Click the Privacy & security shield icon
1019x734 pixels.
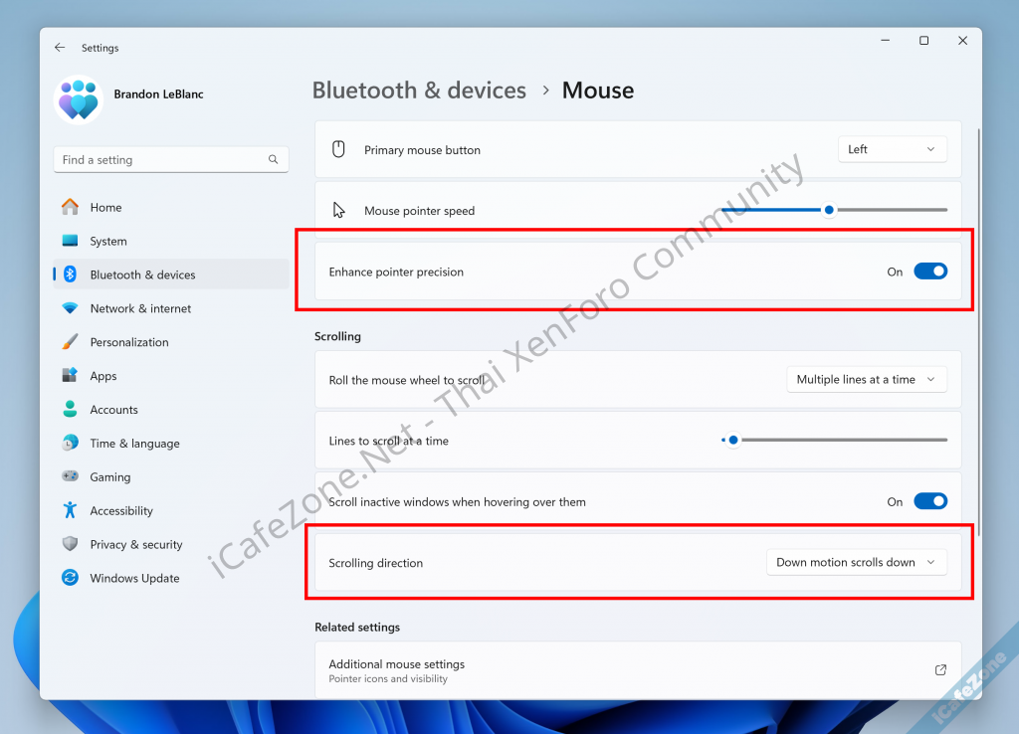pos(70,544)
